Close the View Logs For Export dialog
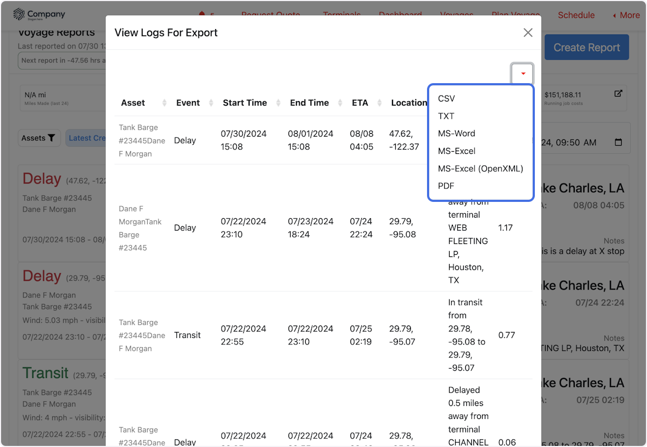647x447 pixels. click(x=528, y=33)
